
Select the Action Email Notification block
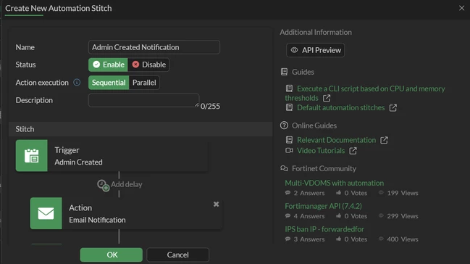(x=126, y=213)
